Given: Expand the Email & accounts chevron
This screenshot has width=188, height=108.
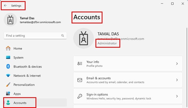Looking at the screenshot, I should [177, 80].
